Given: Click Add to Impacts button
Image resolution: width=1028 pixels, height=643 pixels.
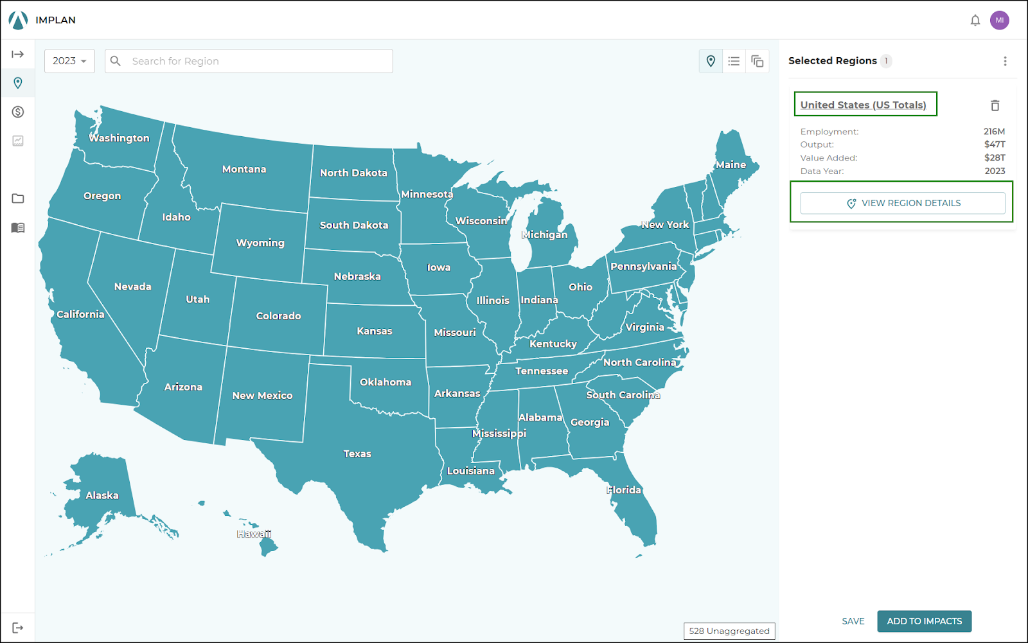Looking at the screenshot, I should click(925, 621).
